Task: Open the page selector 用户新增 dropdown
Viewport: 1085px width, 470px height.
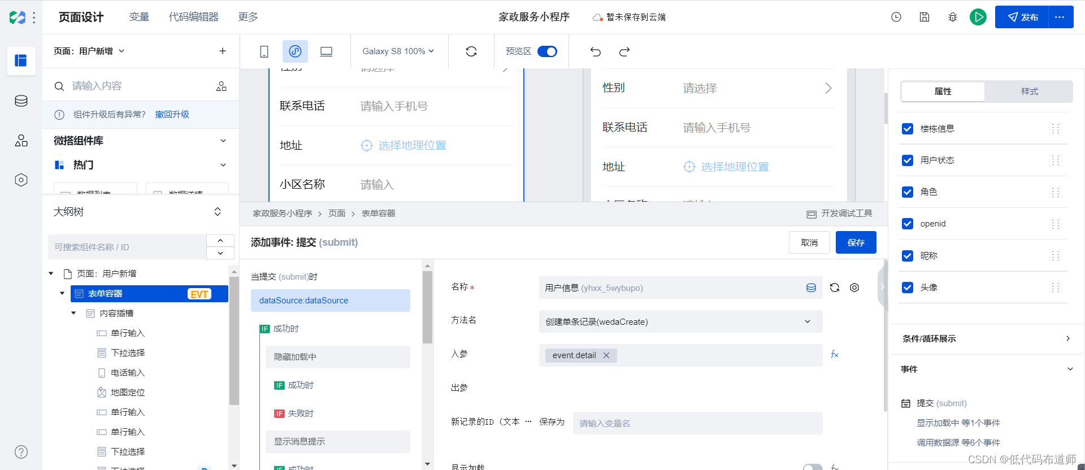Action: pos(89,51)
